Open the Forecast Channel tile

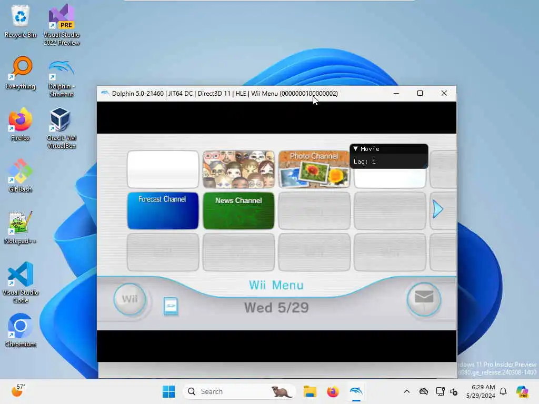[163, 210]
